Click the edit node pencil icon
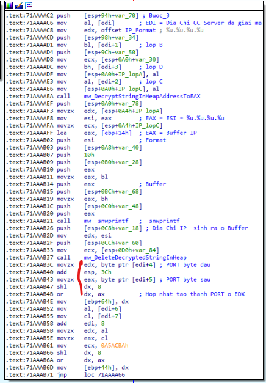266x383 pixels. [x=19, y=5]
